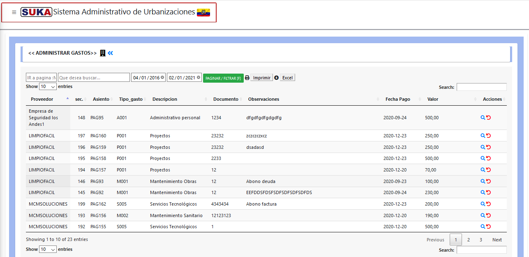This screenshot has width=529, height=257.
Task: Click the printer icon beside Imprimir
Action: 247,78
